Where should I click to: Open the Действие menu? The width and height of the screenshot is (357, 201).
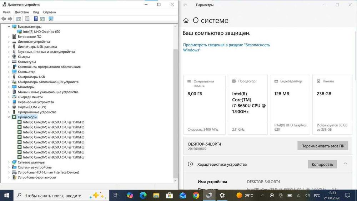tap(22, 12)
